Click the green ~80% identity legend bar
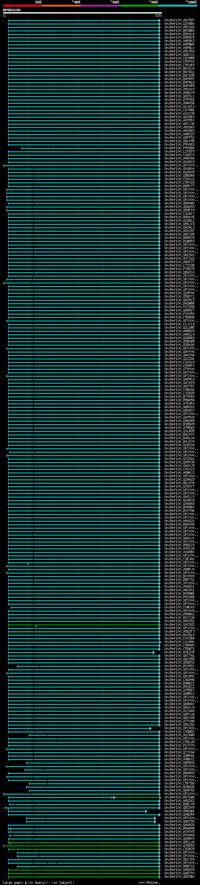The width and height of the screenshot is (200, 885). pyautogui.click(x=139, y=6)
